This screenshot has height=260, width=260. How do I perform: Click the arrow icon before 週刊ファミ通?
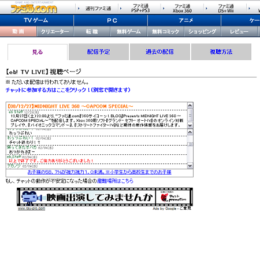[79, 9]
